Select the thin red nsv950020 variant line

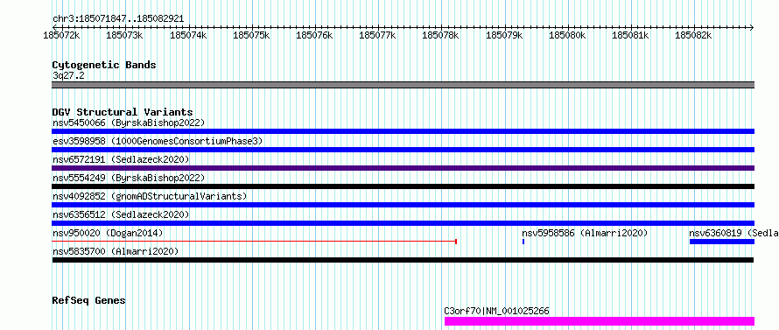point(255,242)
